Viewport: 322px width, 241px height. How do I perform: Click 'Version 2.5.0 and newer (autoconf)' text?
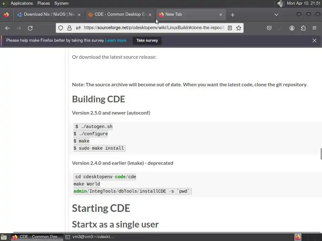[111, 113]
